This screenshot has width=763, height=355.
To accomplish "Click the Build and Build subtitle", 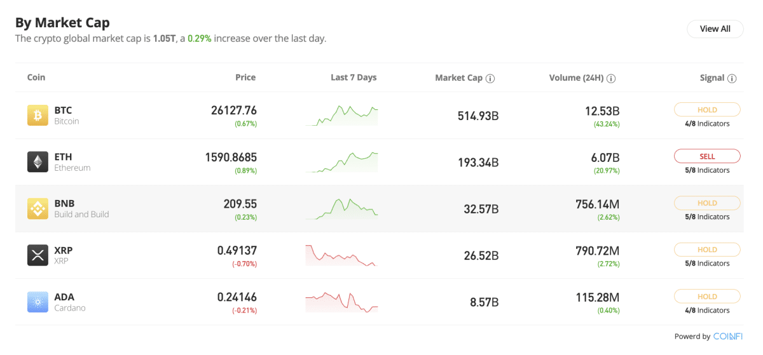I will (x=81, y=215).
